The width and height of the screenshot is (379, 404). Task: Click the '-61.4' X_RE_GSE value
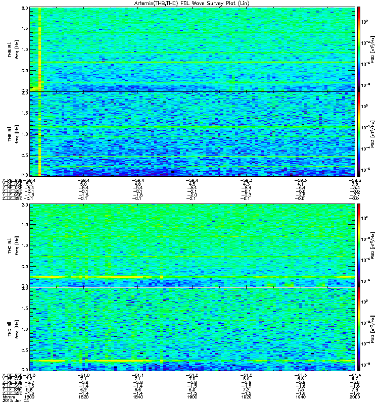click(355, 375)
